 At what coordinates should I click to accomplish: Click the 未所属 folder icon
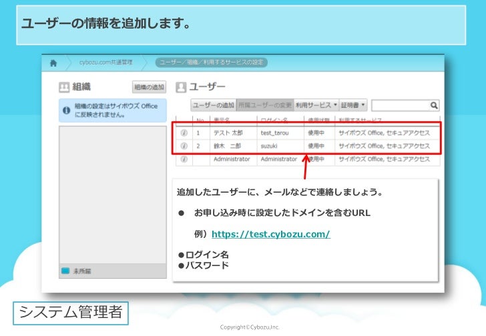tap(65, 271)
